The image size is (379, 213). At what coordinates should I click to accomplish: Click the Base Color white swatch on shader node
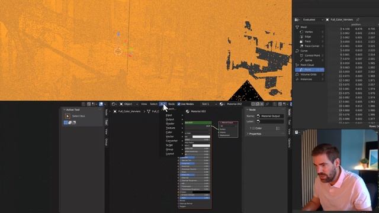tap(201, 137)
